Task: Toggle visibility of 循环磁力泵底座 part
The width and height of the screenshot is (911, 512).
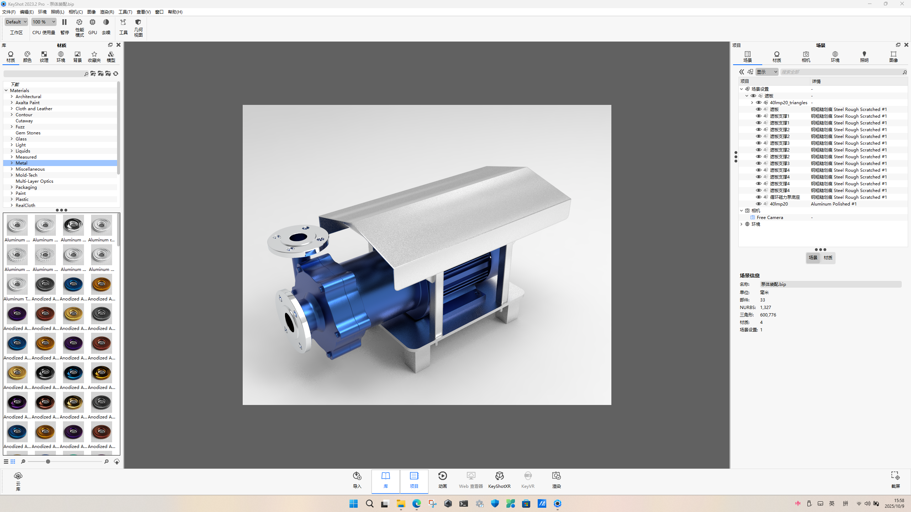Action: point(758,197)
